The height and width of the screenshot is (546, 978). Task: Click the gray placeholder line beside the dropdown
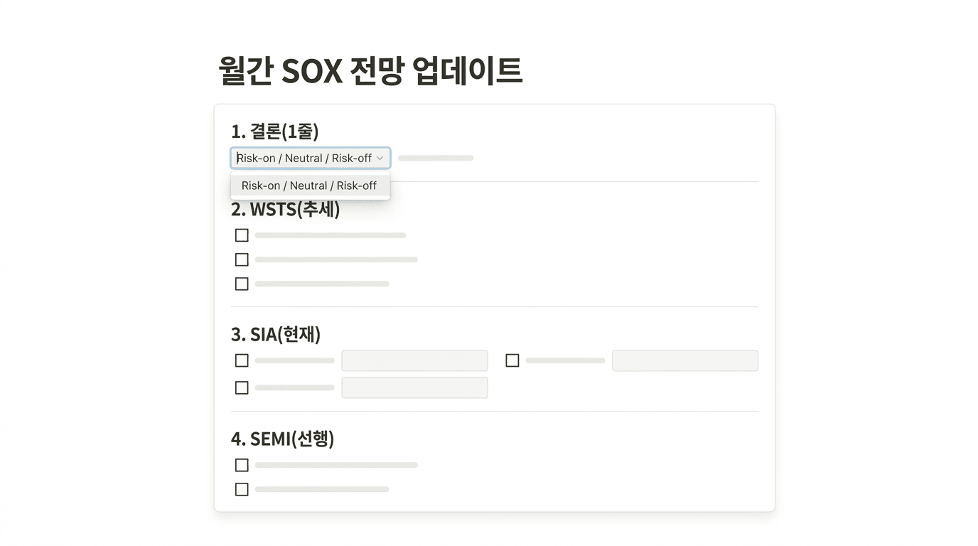click(435, 157)
